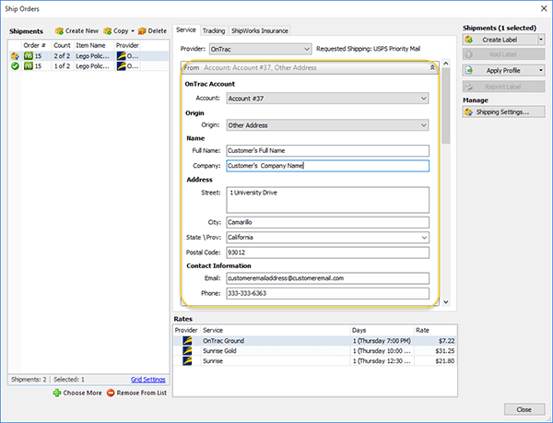Viewport: 553px width, 423px height.
Task: Click the Delete shipment button
Action: [x=152, y=31]
